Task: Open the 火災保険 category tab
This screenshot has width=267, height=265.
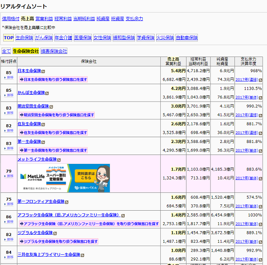Action: click(x=165, y=38)
